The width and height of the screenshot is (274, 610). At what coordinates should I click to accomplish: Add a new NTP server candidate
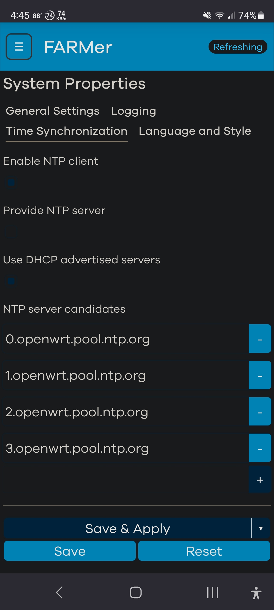(260, 480)
